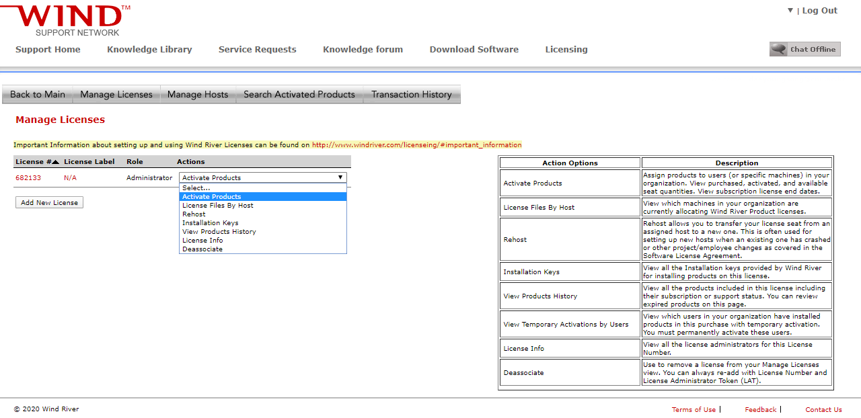The image size is (861, 418).
Task: Choose Deassociate in the dropdown list
Action: pos(263,249)
